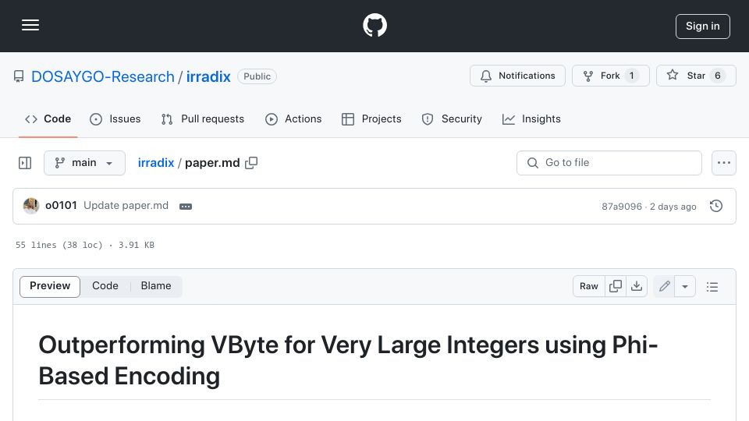749x421 pixels.
Task: Open the more file actions ellipsis menu
Action: 724,163
